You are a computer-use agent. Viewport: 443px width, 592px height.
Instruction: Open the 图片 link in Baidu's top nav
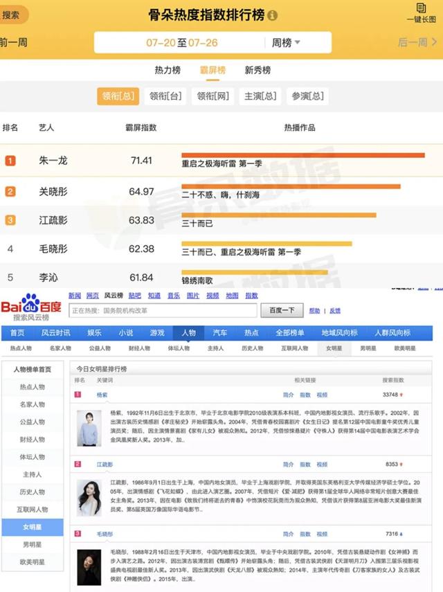[193, 296]
